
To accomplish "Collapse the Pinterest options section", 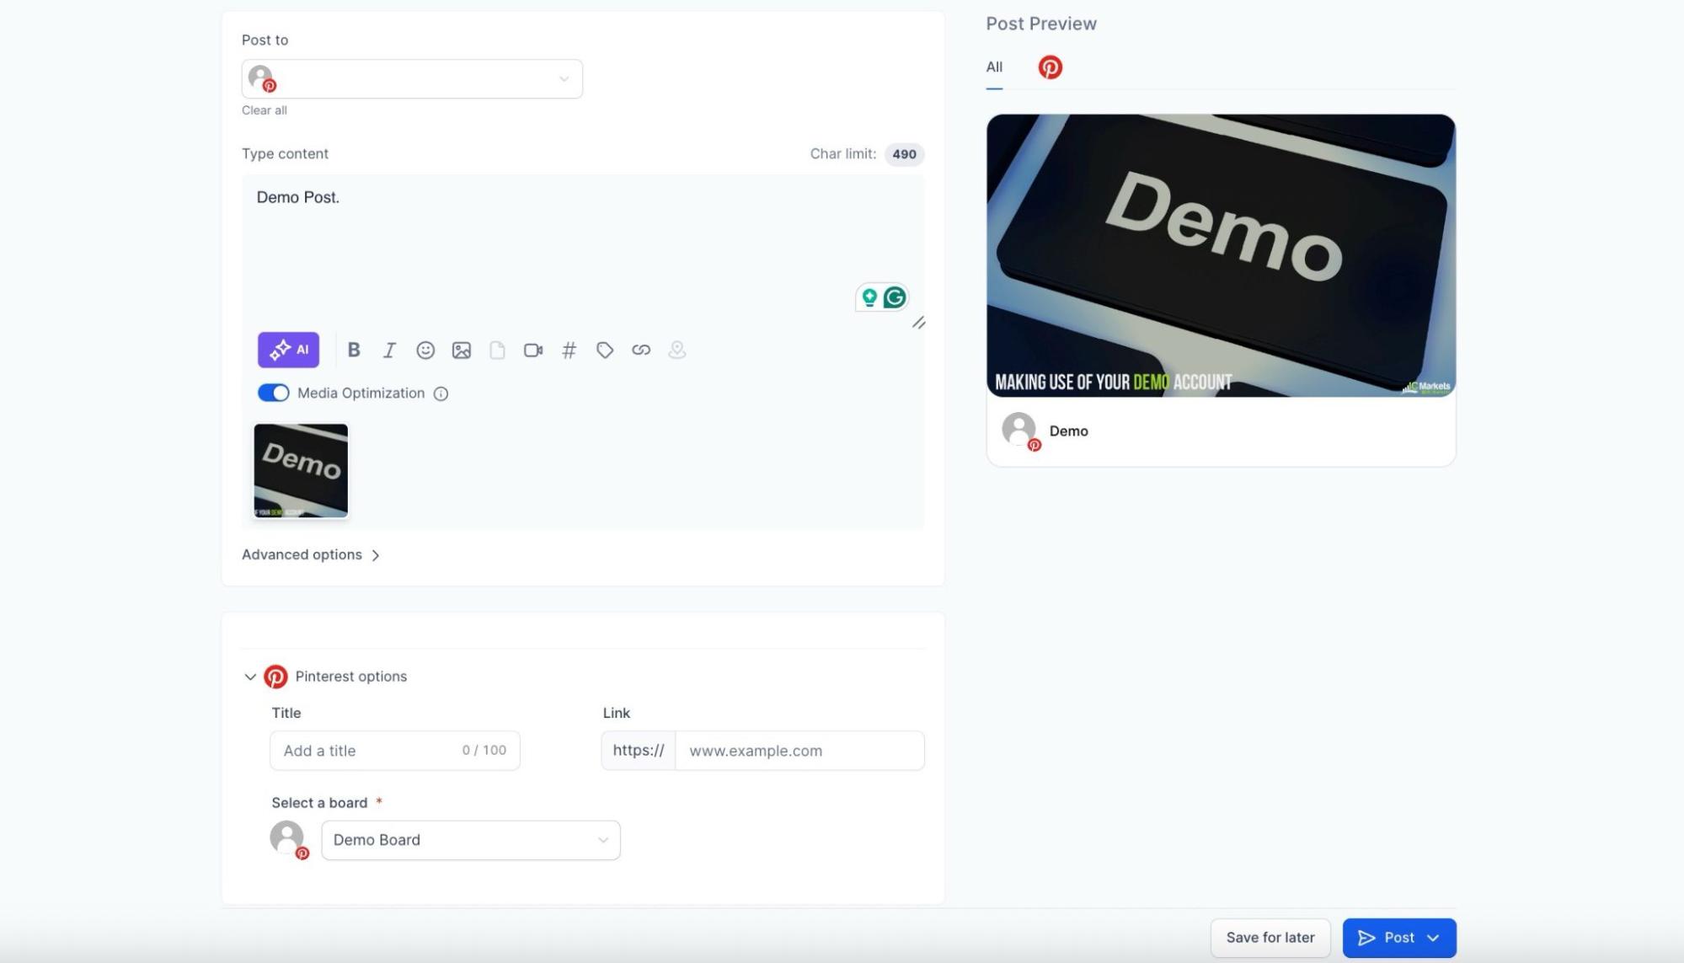I will tap(250, 677).
